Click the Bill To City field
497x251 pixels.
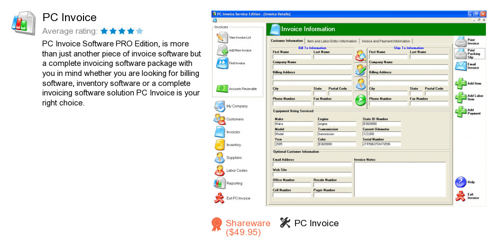[x=292, y=93]
